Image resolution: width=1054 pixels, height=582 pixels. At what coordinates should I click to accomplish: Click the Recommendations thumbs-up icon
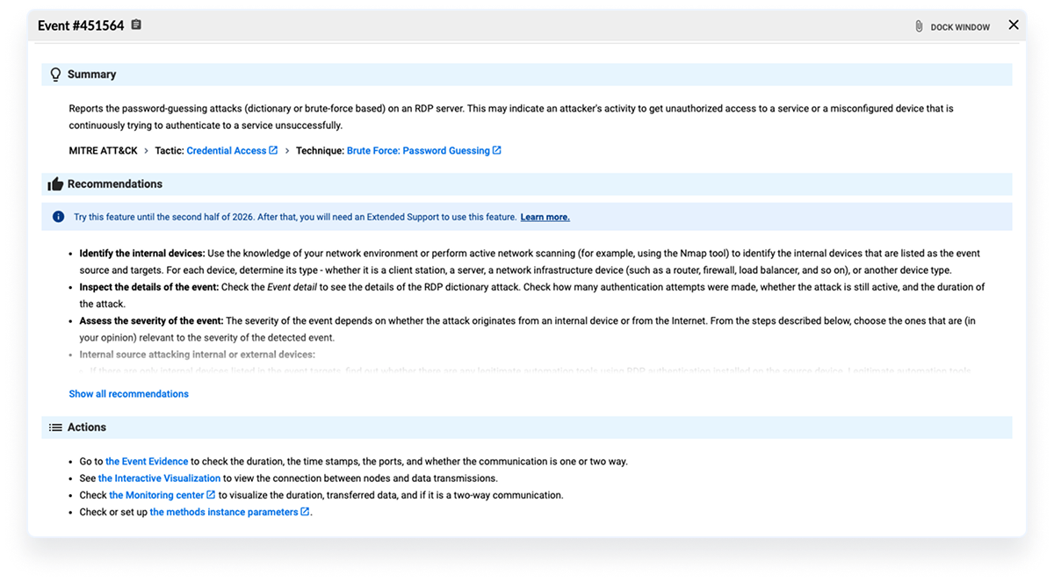56,184
